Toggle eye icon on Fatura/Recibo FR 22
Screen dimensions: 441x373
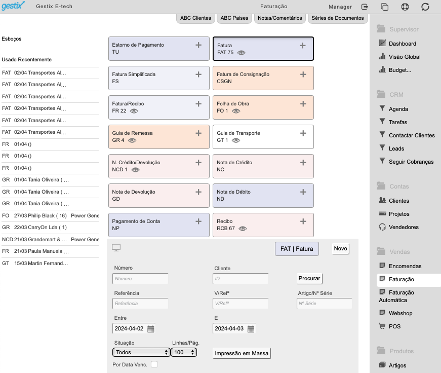point(134,111)
